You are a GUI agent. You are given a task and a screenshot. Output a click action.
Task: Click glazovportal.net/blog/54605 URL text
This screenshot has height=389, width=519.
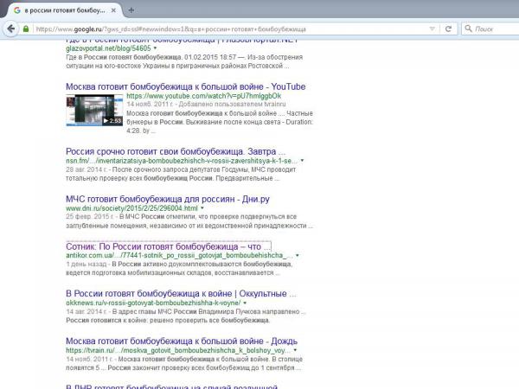tap(108, 48)
